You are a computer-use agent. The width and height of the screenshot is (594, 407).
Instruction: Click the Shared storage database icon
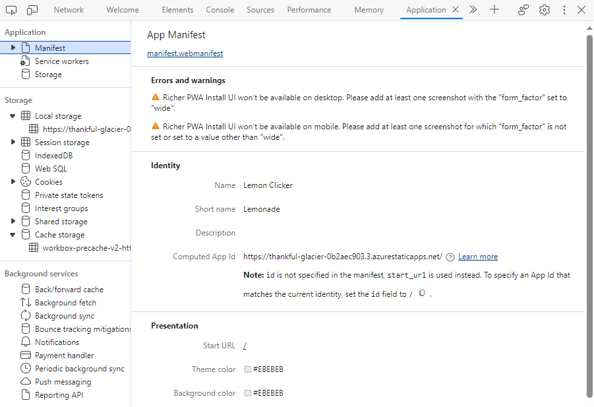click(25, 222)
